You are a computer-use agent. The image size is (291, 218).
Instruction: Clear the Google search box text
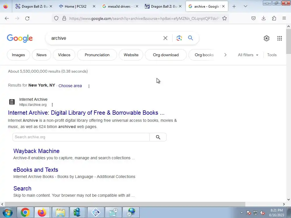[165, 38]
